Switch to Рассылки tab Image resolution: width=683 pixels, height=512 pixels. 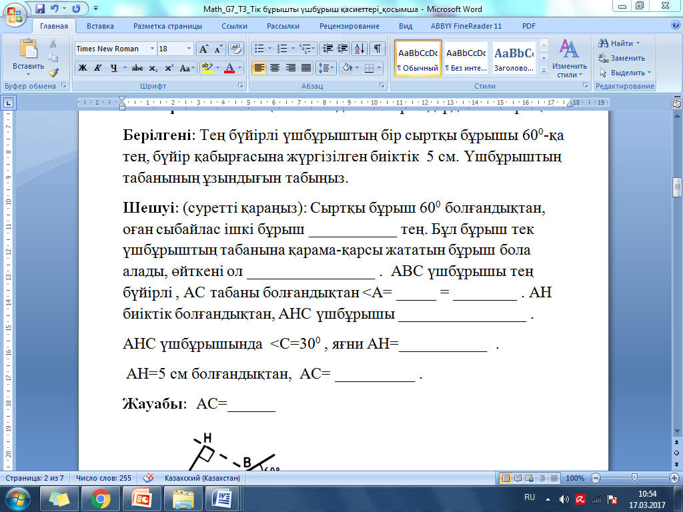(x=283, y=26)
